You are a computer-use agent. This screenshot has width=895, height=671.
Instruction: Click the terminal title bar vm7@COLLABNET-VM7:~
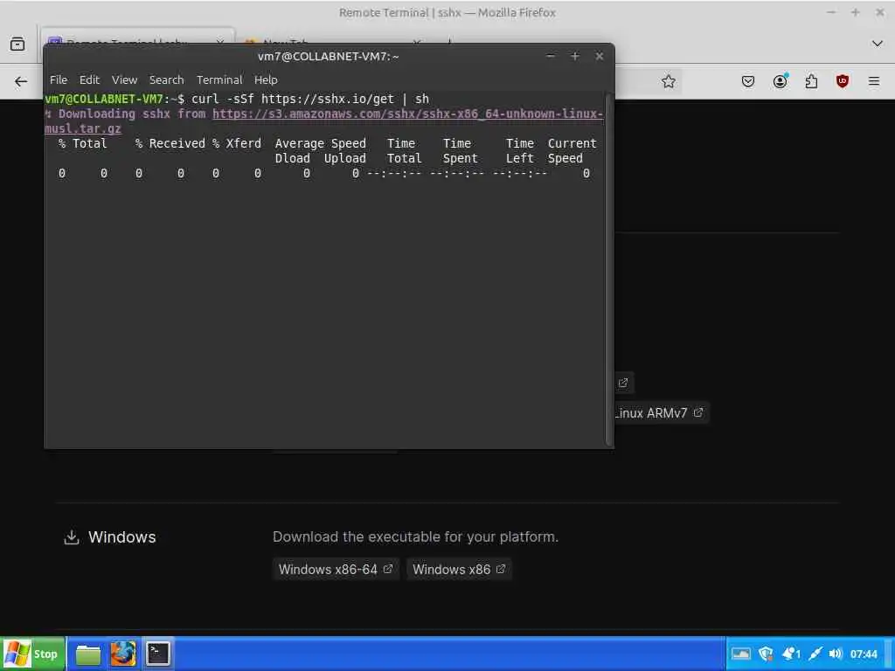coord(329,57)
